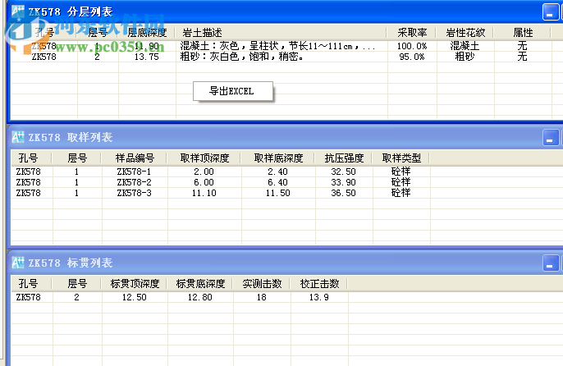Viewport: 563px width, 366px height.
Task: Click the measured blow count 18 cell
Action: (261, 297)
